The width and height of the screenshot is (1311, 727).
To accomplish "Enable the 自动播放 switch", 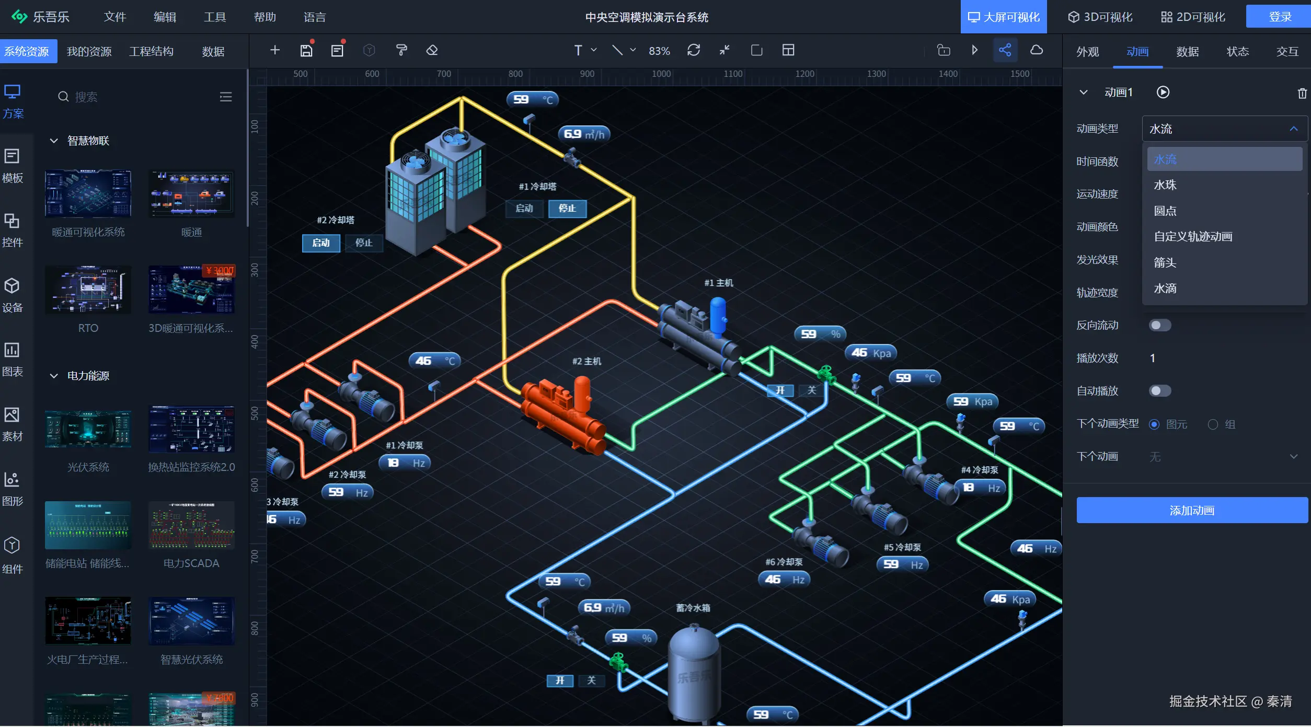I will click(x=1159, y=391).
